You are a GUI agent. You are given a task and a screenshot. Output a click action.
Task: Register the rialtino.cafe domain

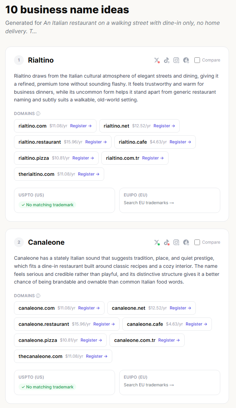[x=180, y=142]
